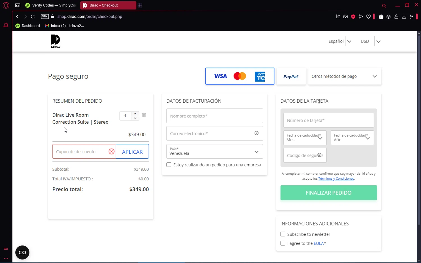
Task: Open the profile account icon
Action: click(396, 17)
